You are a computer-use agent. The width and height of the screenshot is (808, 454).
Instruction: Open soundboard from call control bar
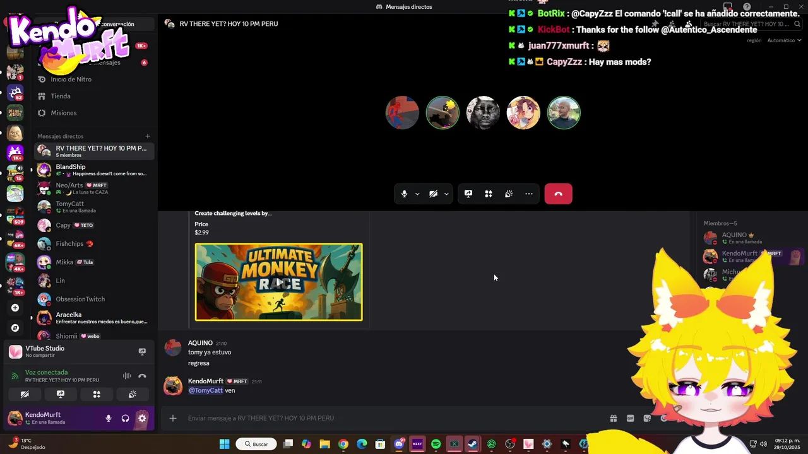[509, 194]
